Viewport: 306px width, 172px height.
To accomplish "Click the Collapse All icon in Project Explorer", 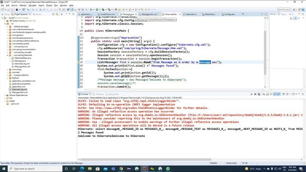I will [53, 14].
